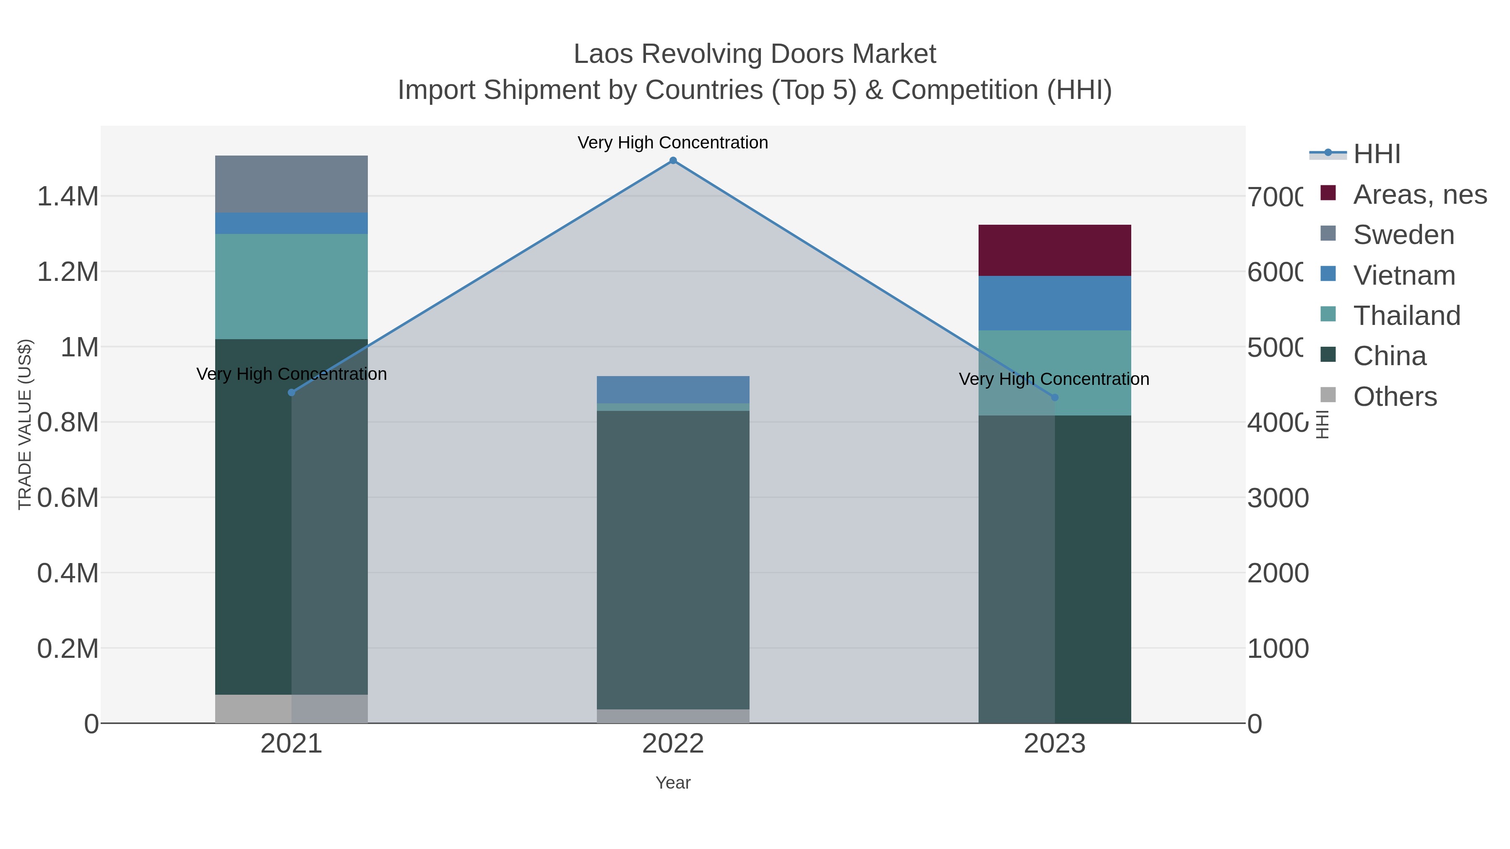
Task: Click the 1000 tick on the HHI axis
Action: 1278,649
